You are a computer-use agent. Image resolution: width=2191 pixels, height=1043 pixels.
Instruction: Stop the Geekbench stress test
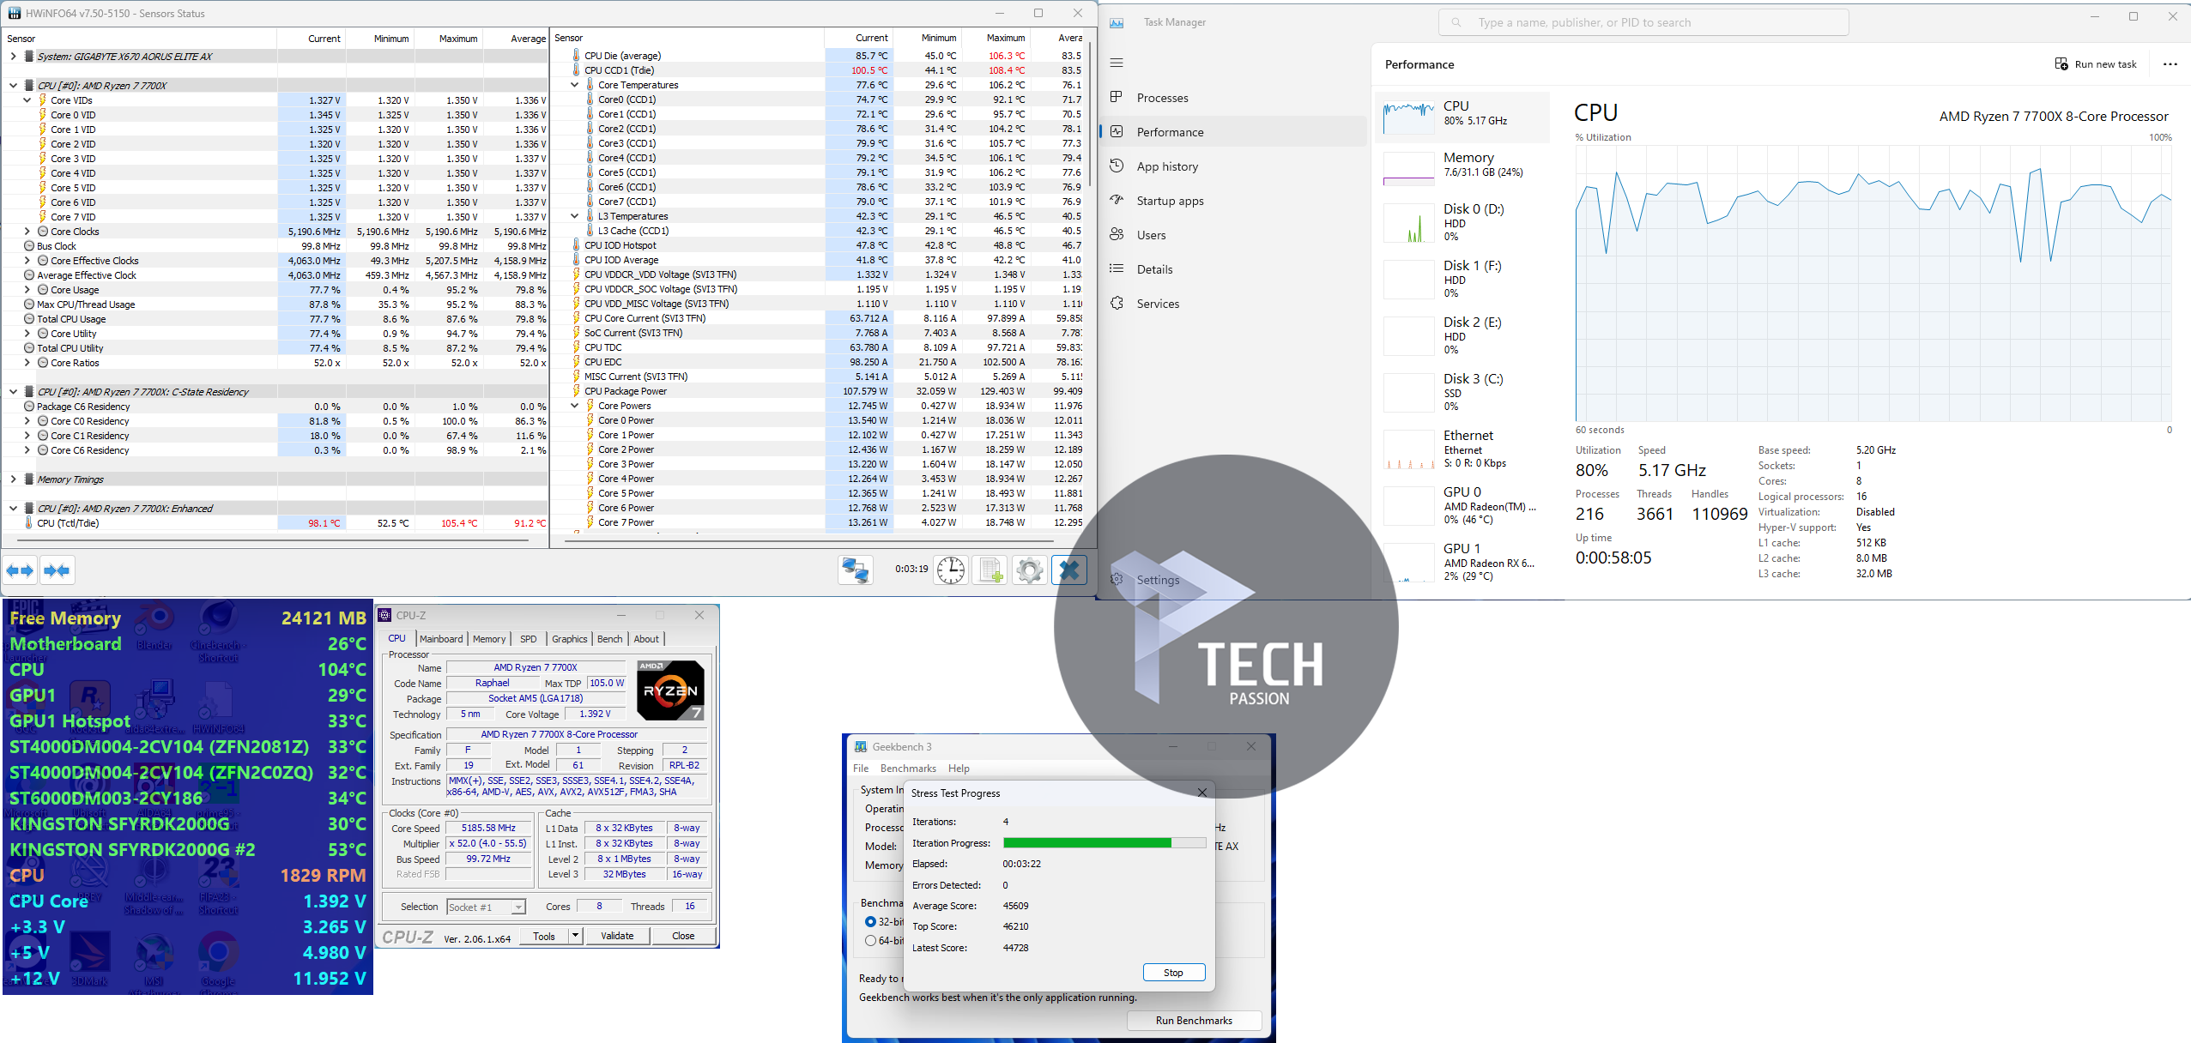1173,973
